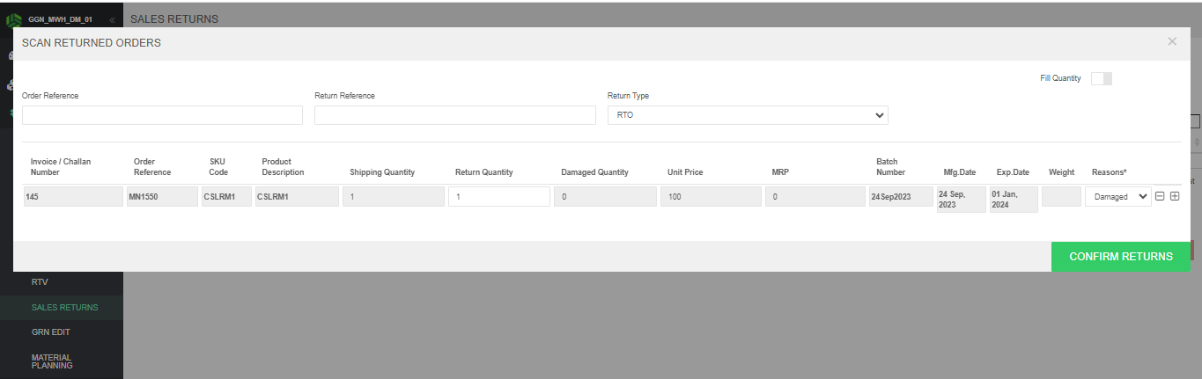1202x379 pixels.
Task: Click the Batch Number field showing 24Sep2023
Action: coord(900,197)
